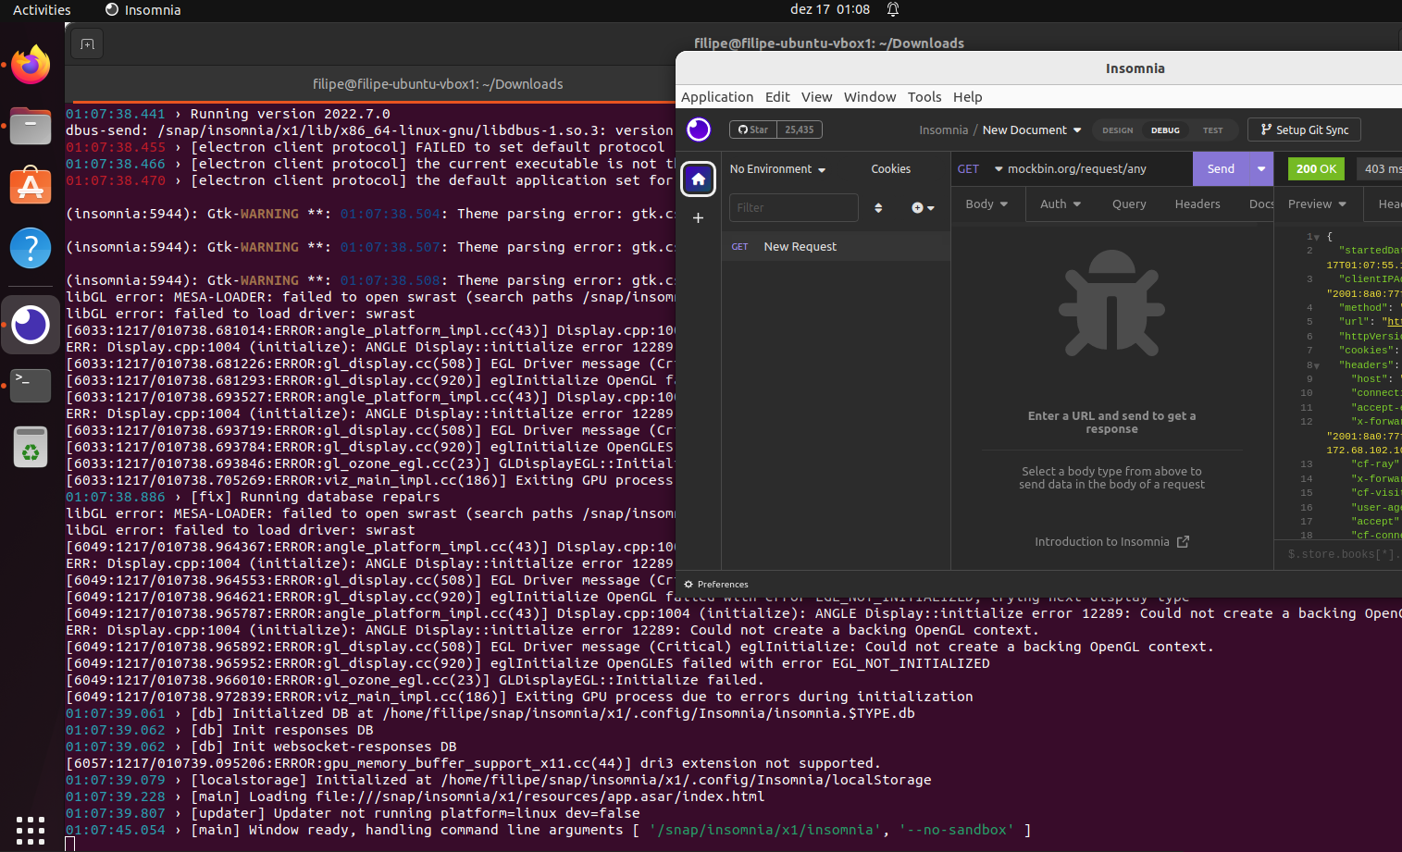Click the "startedDa response line in preview

[1368, 251]
